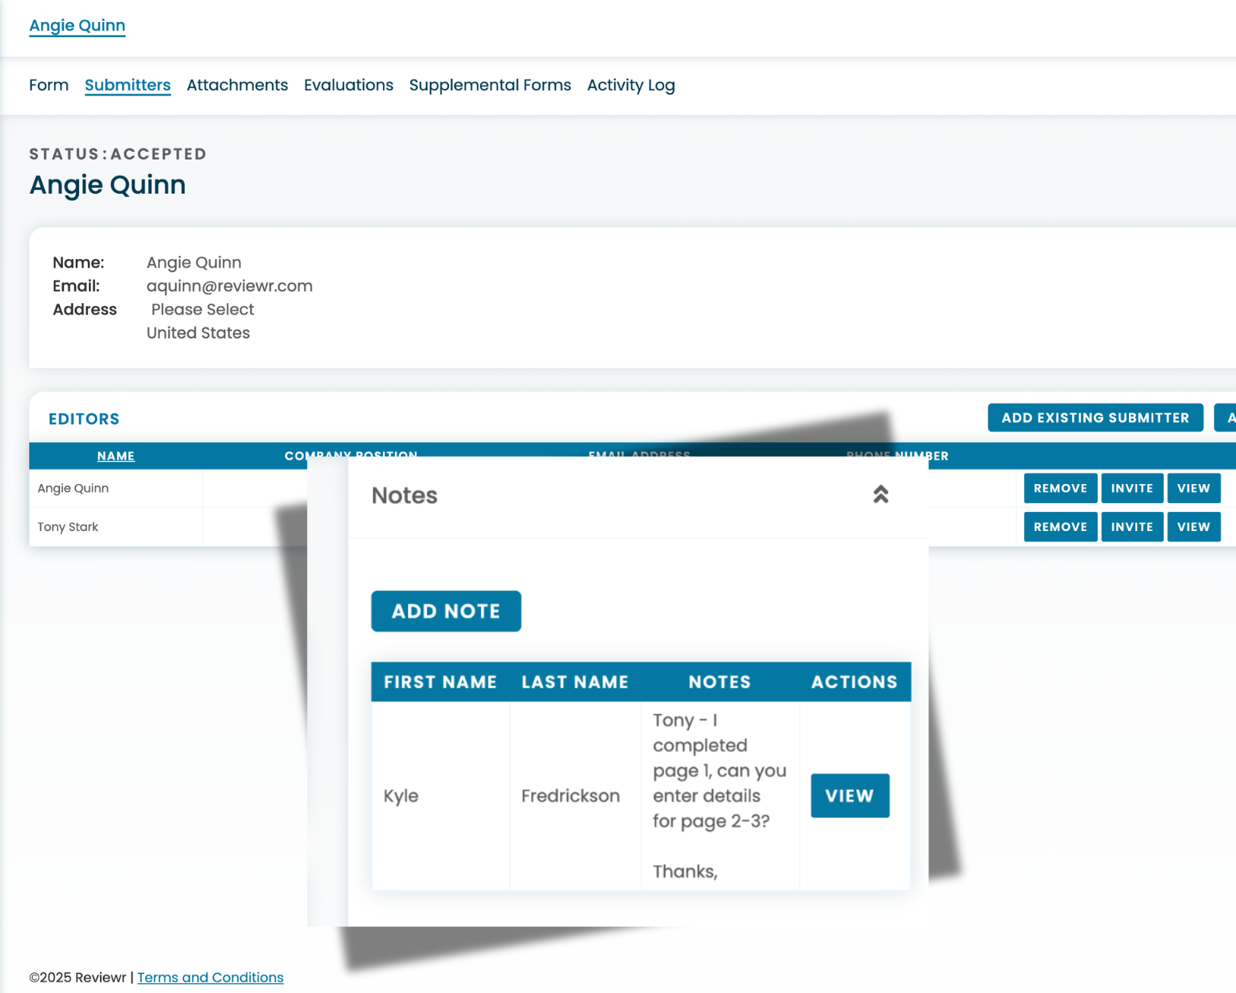Sort editors by the NAME column header

(x=115, y=456)
